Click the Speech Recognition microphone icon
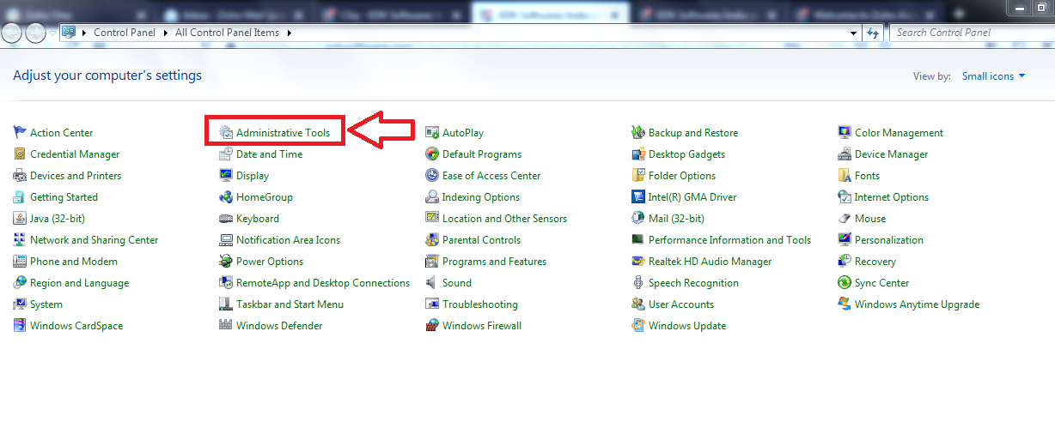 638,282
